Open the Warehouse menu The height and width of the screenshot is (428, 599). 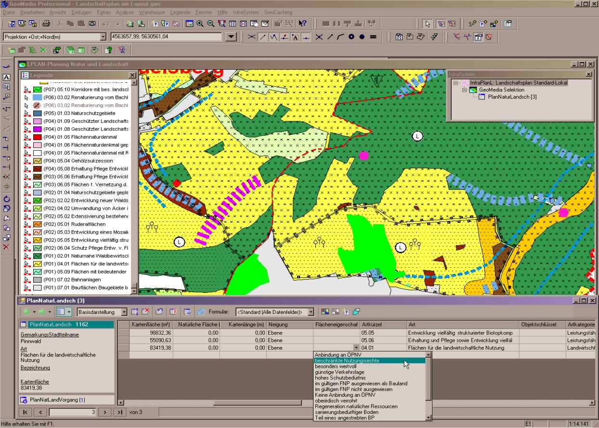152,12
